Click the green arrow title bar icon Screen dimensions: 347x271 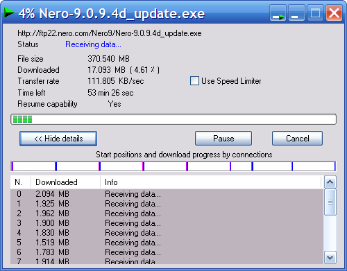[x=9, y=12]
